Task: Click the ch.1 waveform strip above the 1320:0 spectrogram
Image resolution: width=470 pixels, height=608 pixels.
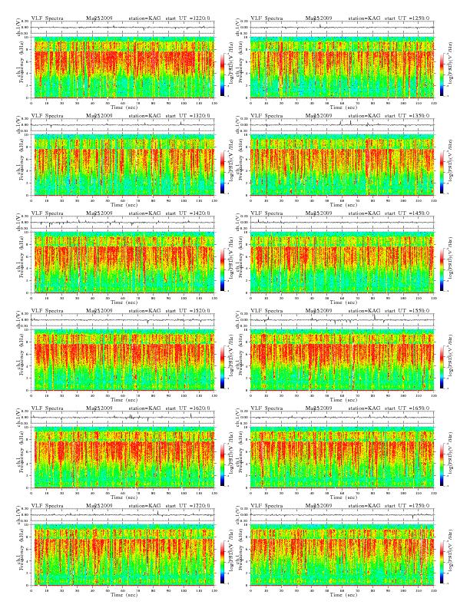Action: tap(123, 125)
